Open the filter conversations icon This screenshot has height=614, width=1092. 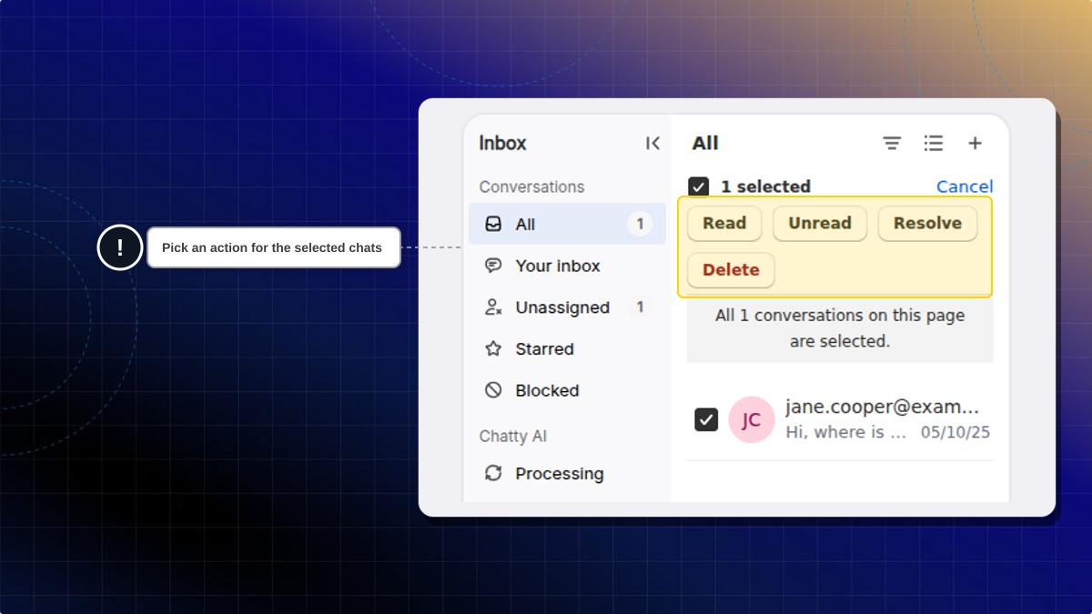(x=892, y=143)
